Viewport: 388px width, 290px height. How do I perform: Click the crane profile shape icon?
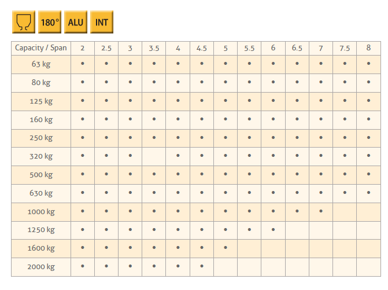[x=24, y=22]
